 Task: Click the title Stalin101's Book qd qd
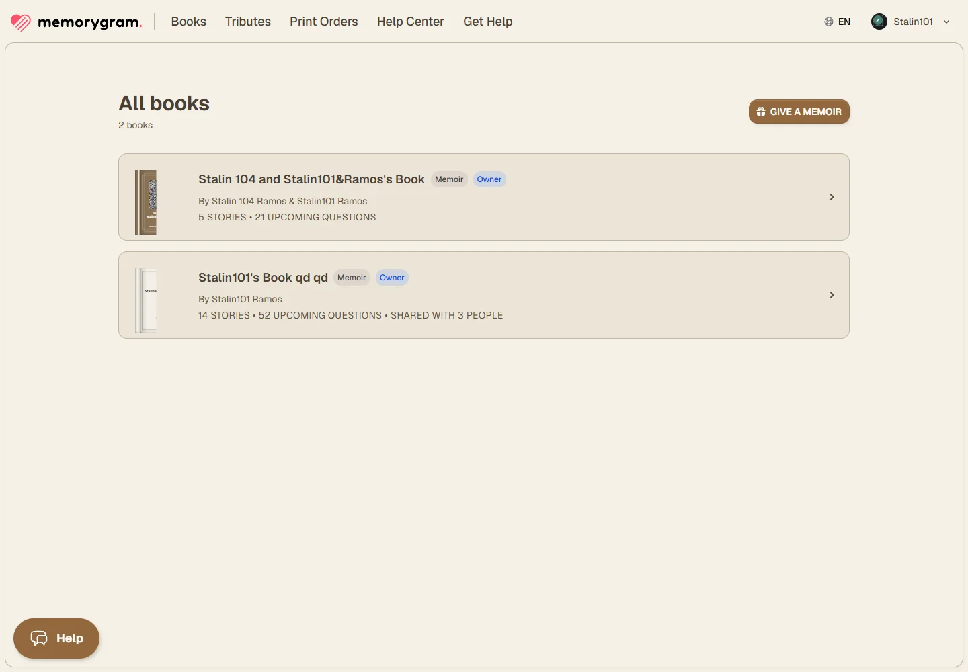click(263, 278)
